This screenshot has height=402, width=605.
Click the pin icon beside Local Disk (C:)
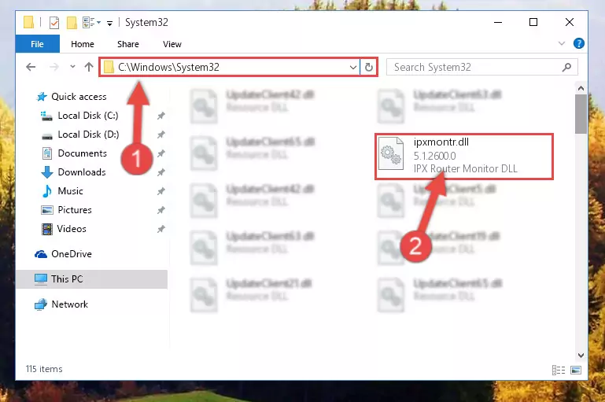click(x=161, y=116)
